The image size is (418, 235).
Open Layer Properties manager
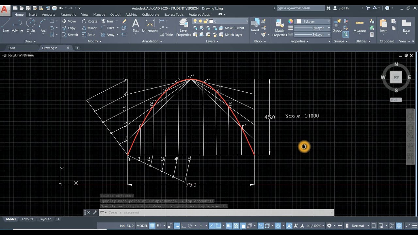tap(184, 27)
